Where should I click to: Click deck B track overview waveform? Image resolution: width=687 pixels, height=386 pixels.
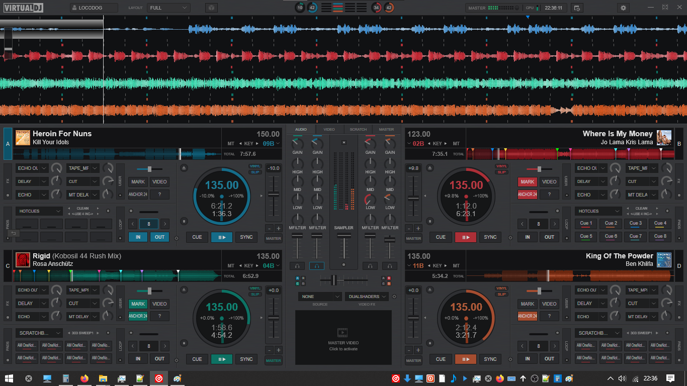[x=571, y=154]
